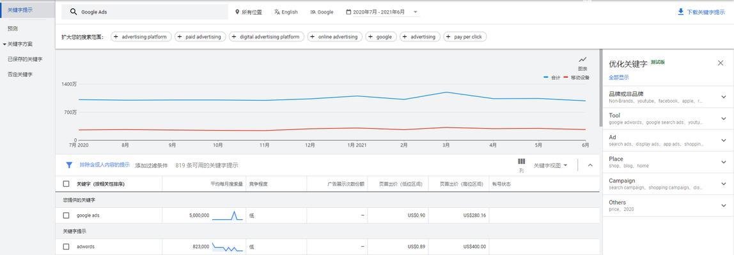Sort by ad impression share column
This screenshot has height=255, width=734.
tap(345, 184)
